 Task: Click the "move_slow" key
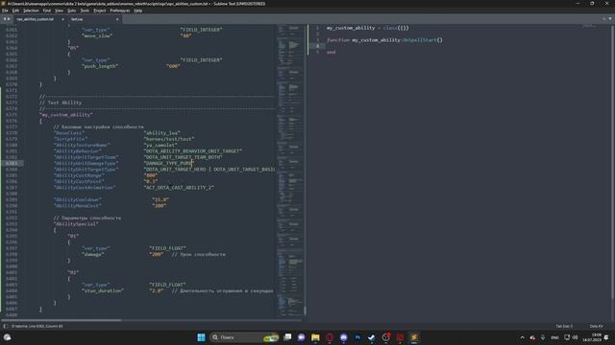(x=97, y=35)
